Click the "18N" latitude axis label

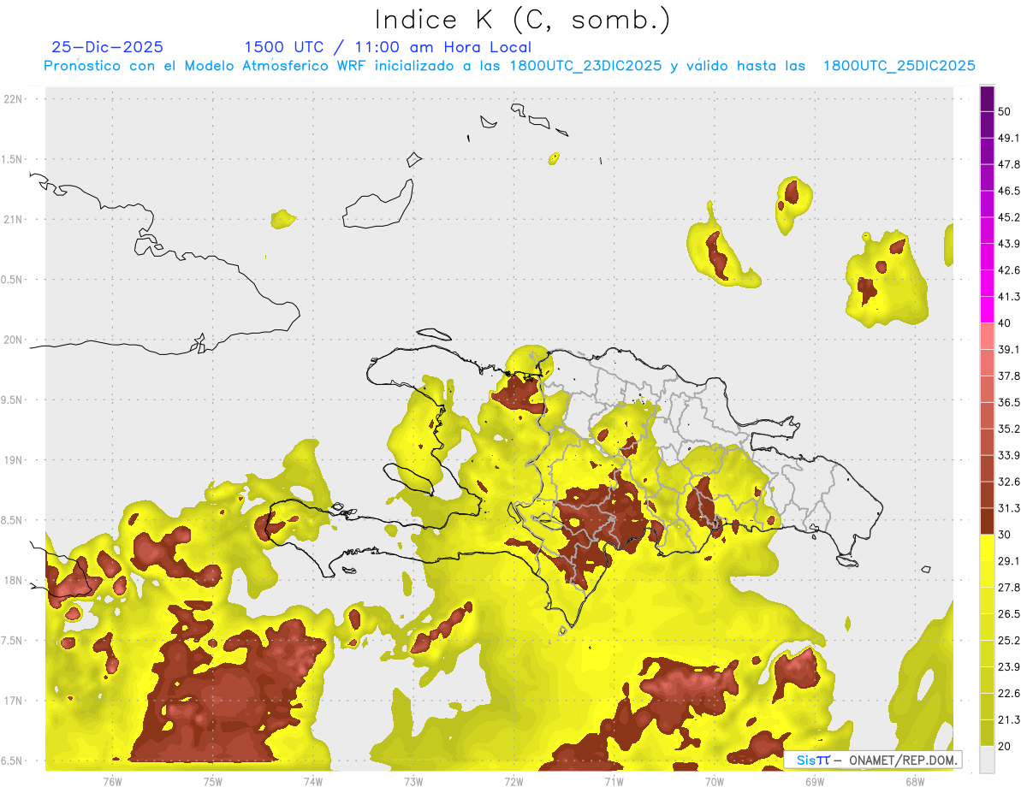(15, 580)
